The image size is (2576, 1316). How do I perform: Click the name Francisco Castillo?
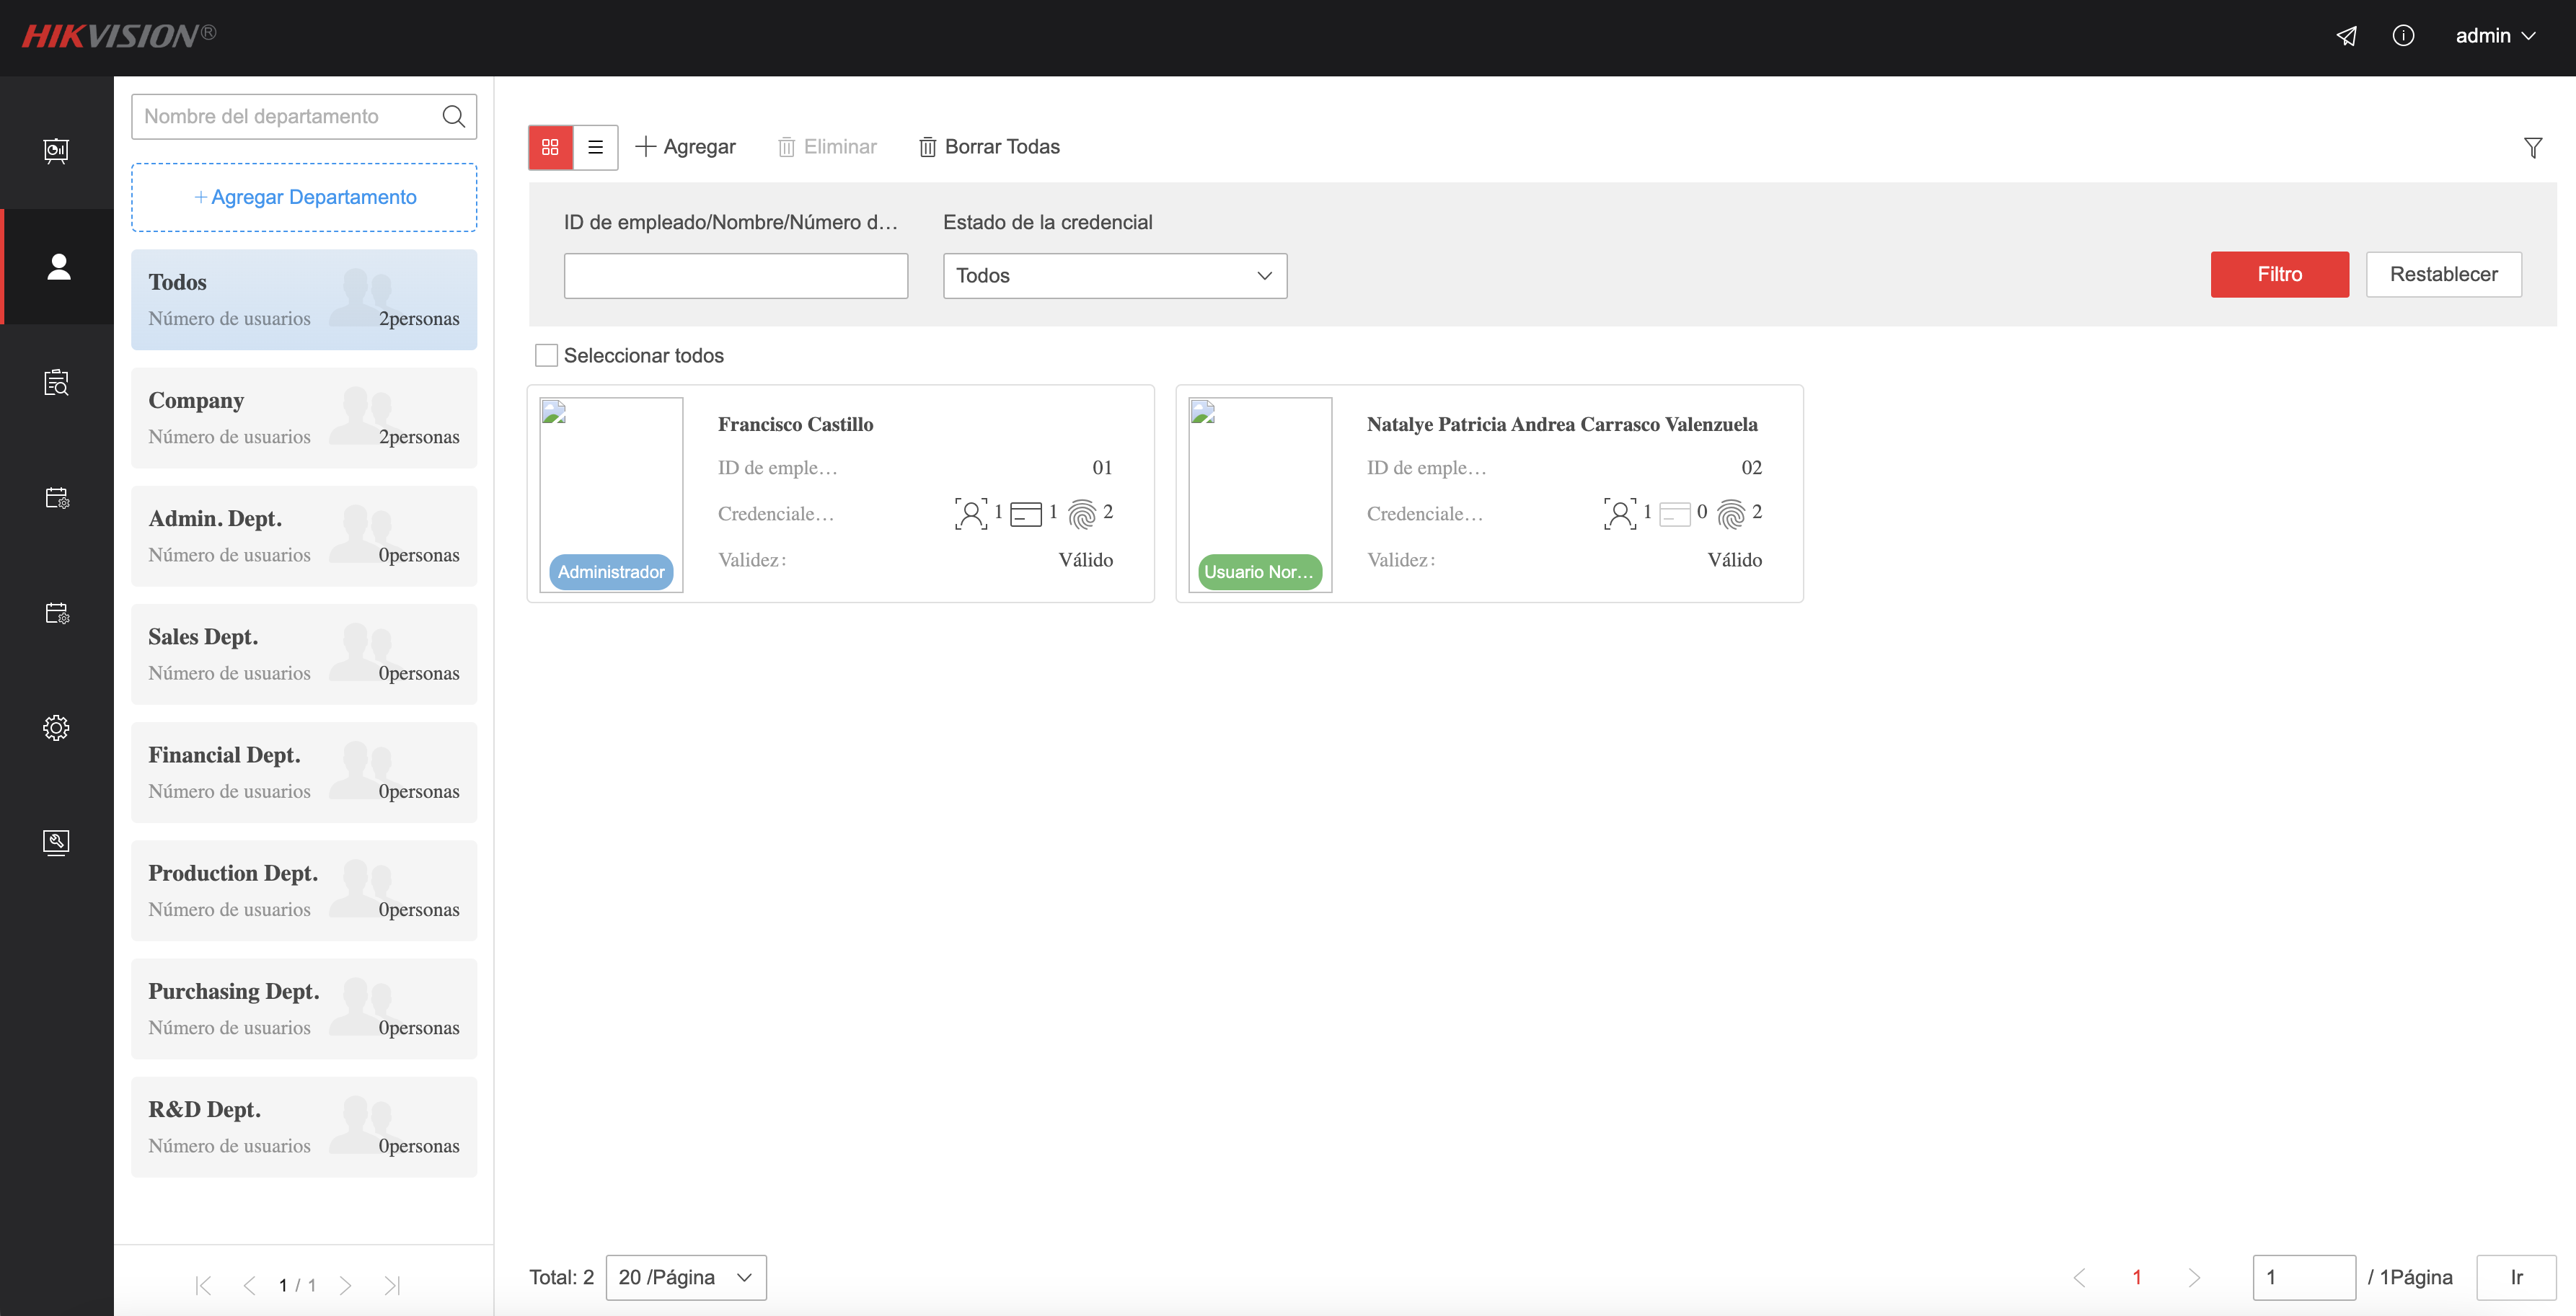point(795,424)
